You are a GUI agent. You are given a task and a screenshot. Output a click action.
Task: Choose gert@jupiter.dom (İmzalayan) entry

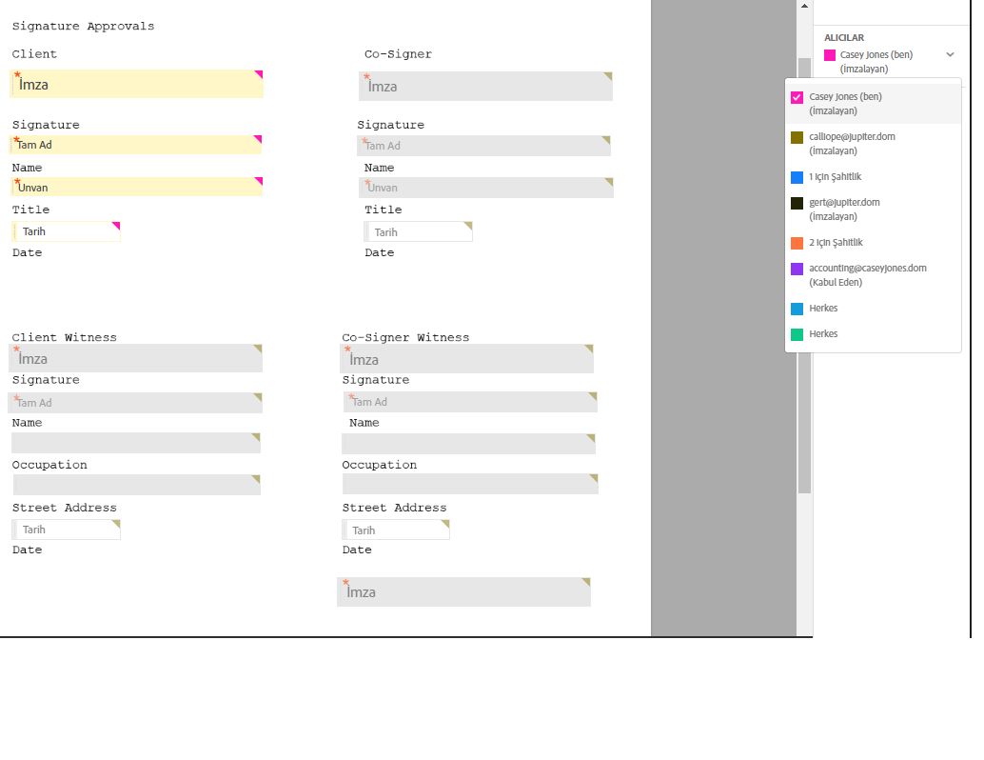click(873, 210)
